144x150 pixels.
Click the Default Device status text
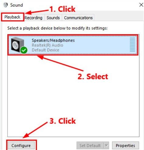point(45,50)
